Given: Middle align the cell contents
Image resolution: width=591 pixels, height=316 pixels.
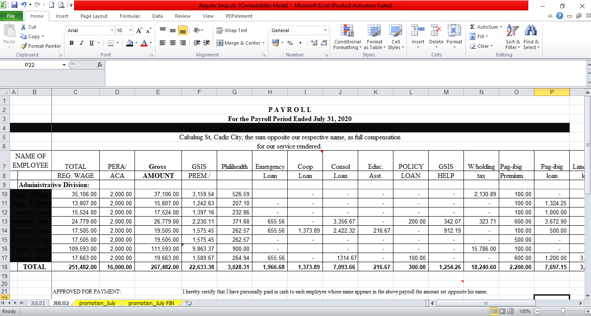Looking at the screenshot, I should tap(172, 30).
